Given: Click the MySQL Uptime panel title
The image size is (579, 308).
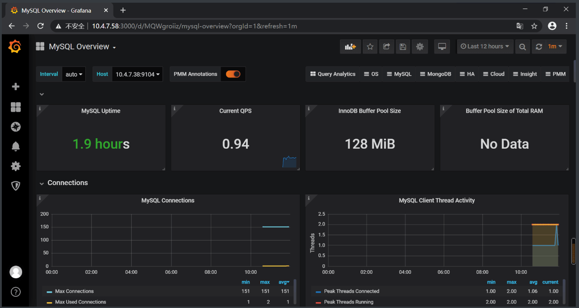Looking at the screenshot, I should point(101,111).
